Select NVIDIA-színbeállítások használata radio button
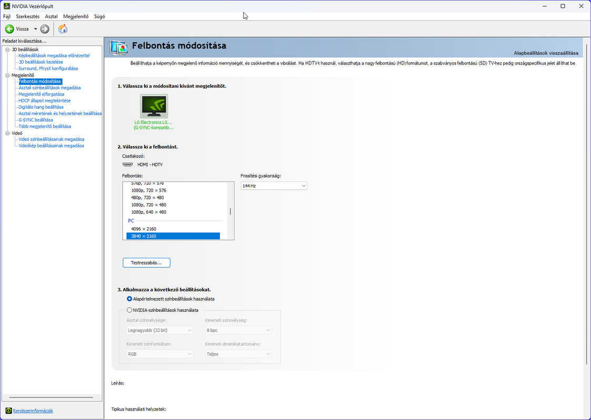Image resolution: width=591 pixels, height=420 pixels. pyautogui.click(x=129, y=310)
